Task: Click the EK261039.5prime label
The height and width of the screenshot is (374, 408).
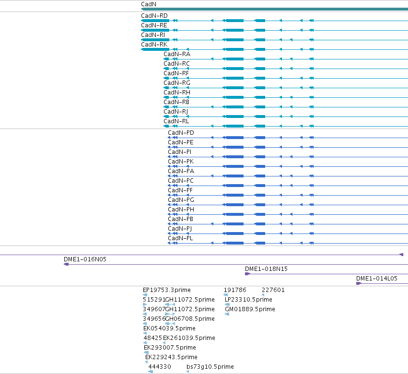Action: pos(189,338)
